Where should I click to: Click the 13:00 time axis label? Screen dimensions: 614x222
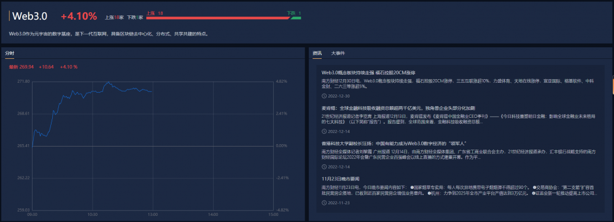(153, 215)
